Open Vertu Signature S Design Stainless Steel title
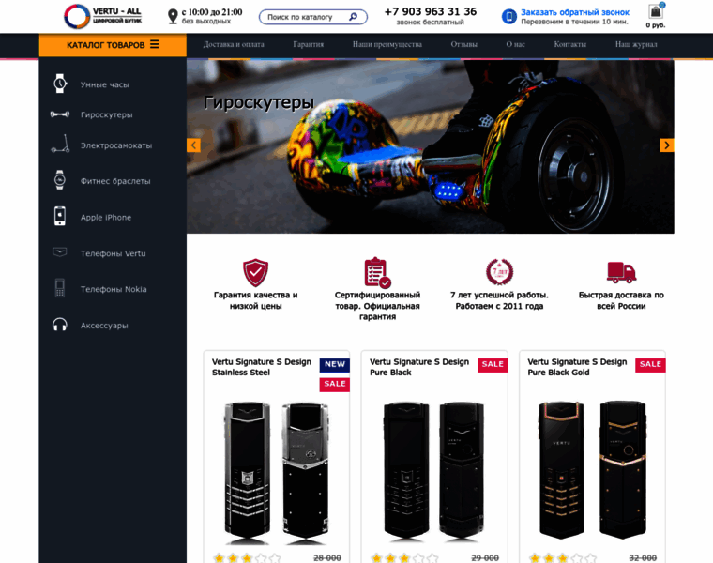This screenshot has width=713, height=563. point(262,367)
